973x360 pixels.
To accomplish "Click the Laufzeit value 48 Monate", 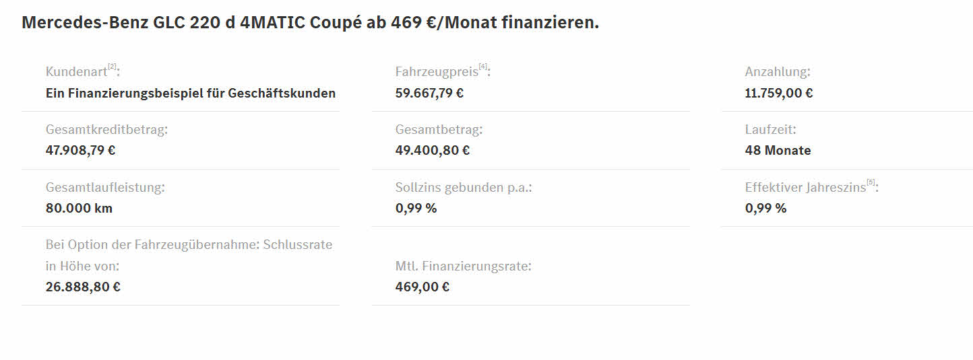I will point(778,150).
